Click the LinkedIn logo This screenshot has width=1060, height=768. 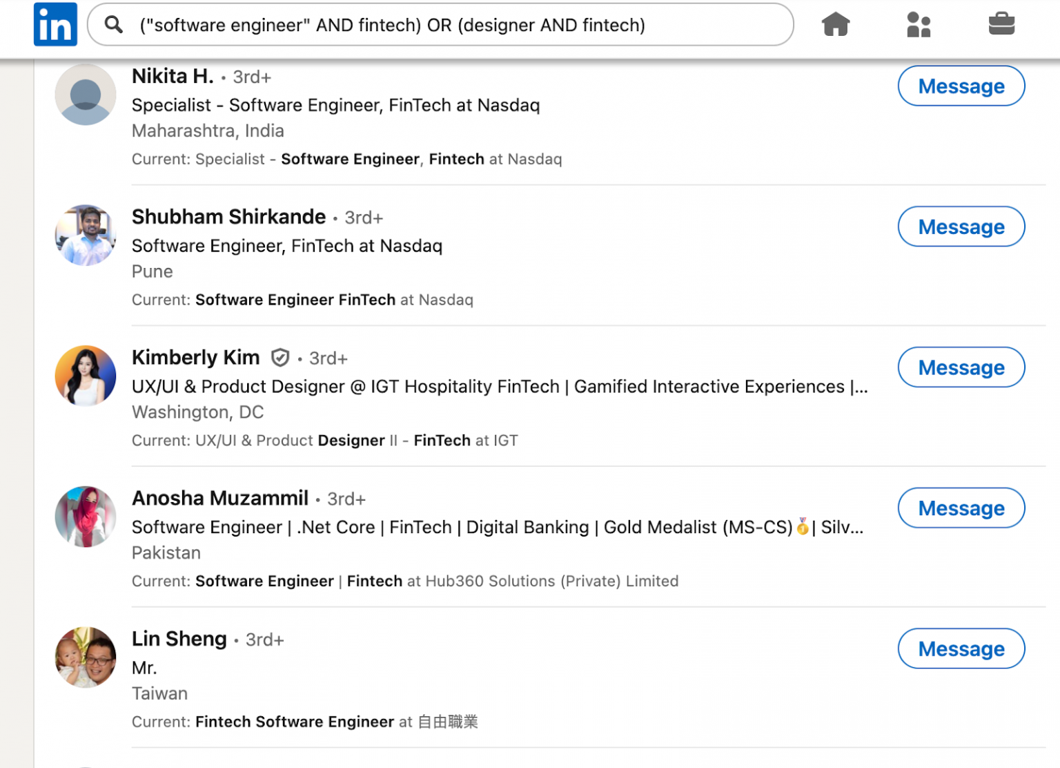coord(55,24)
